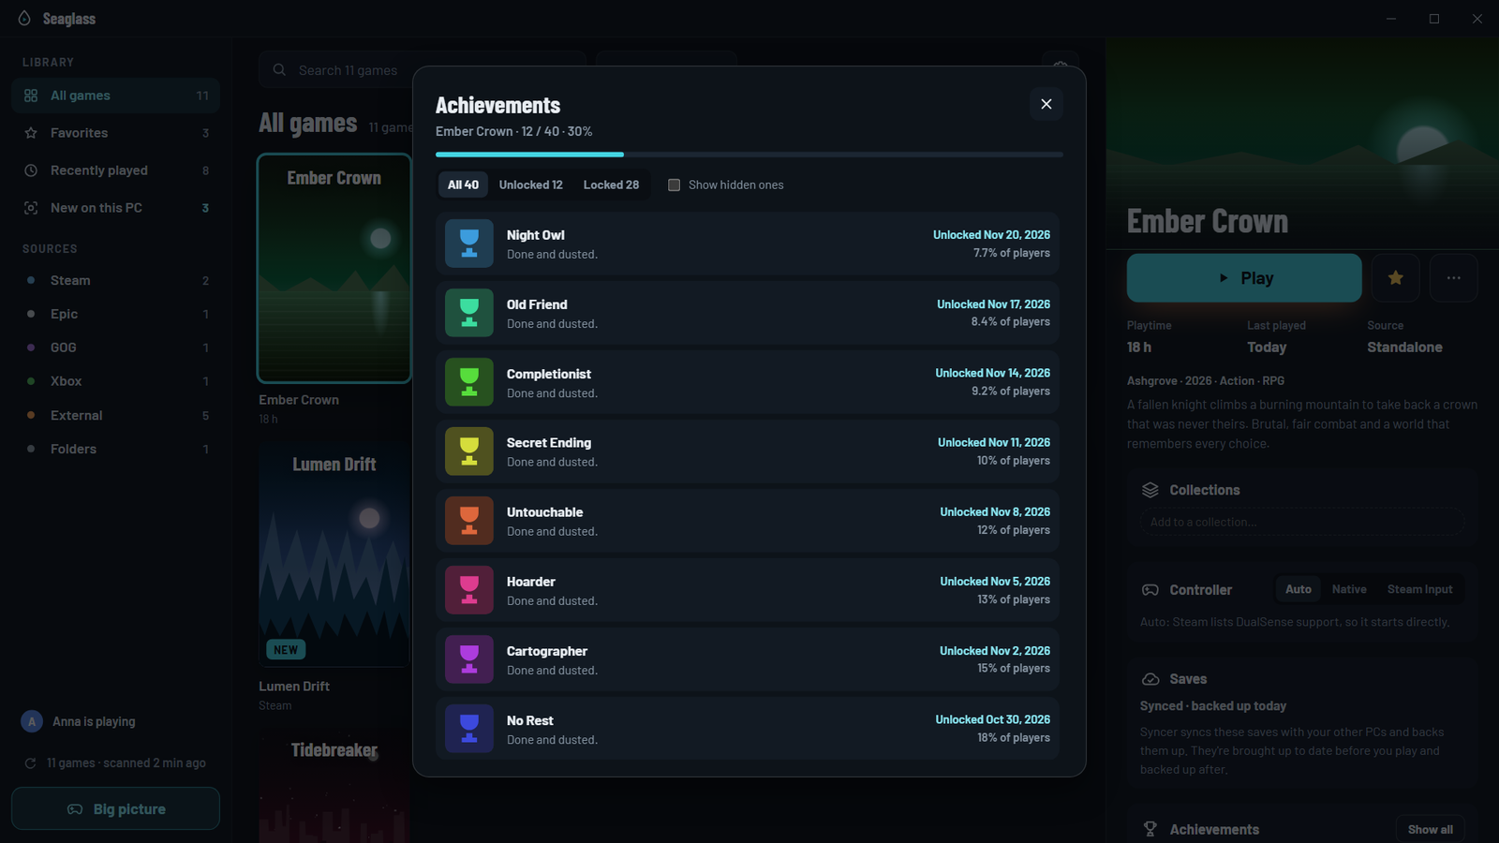This screenshot has width=1499, height=843.
Task: Launch Ember Crown with the Play button
Action: tap(1244, 278)
